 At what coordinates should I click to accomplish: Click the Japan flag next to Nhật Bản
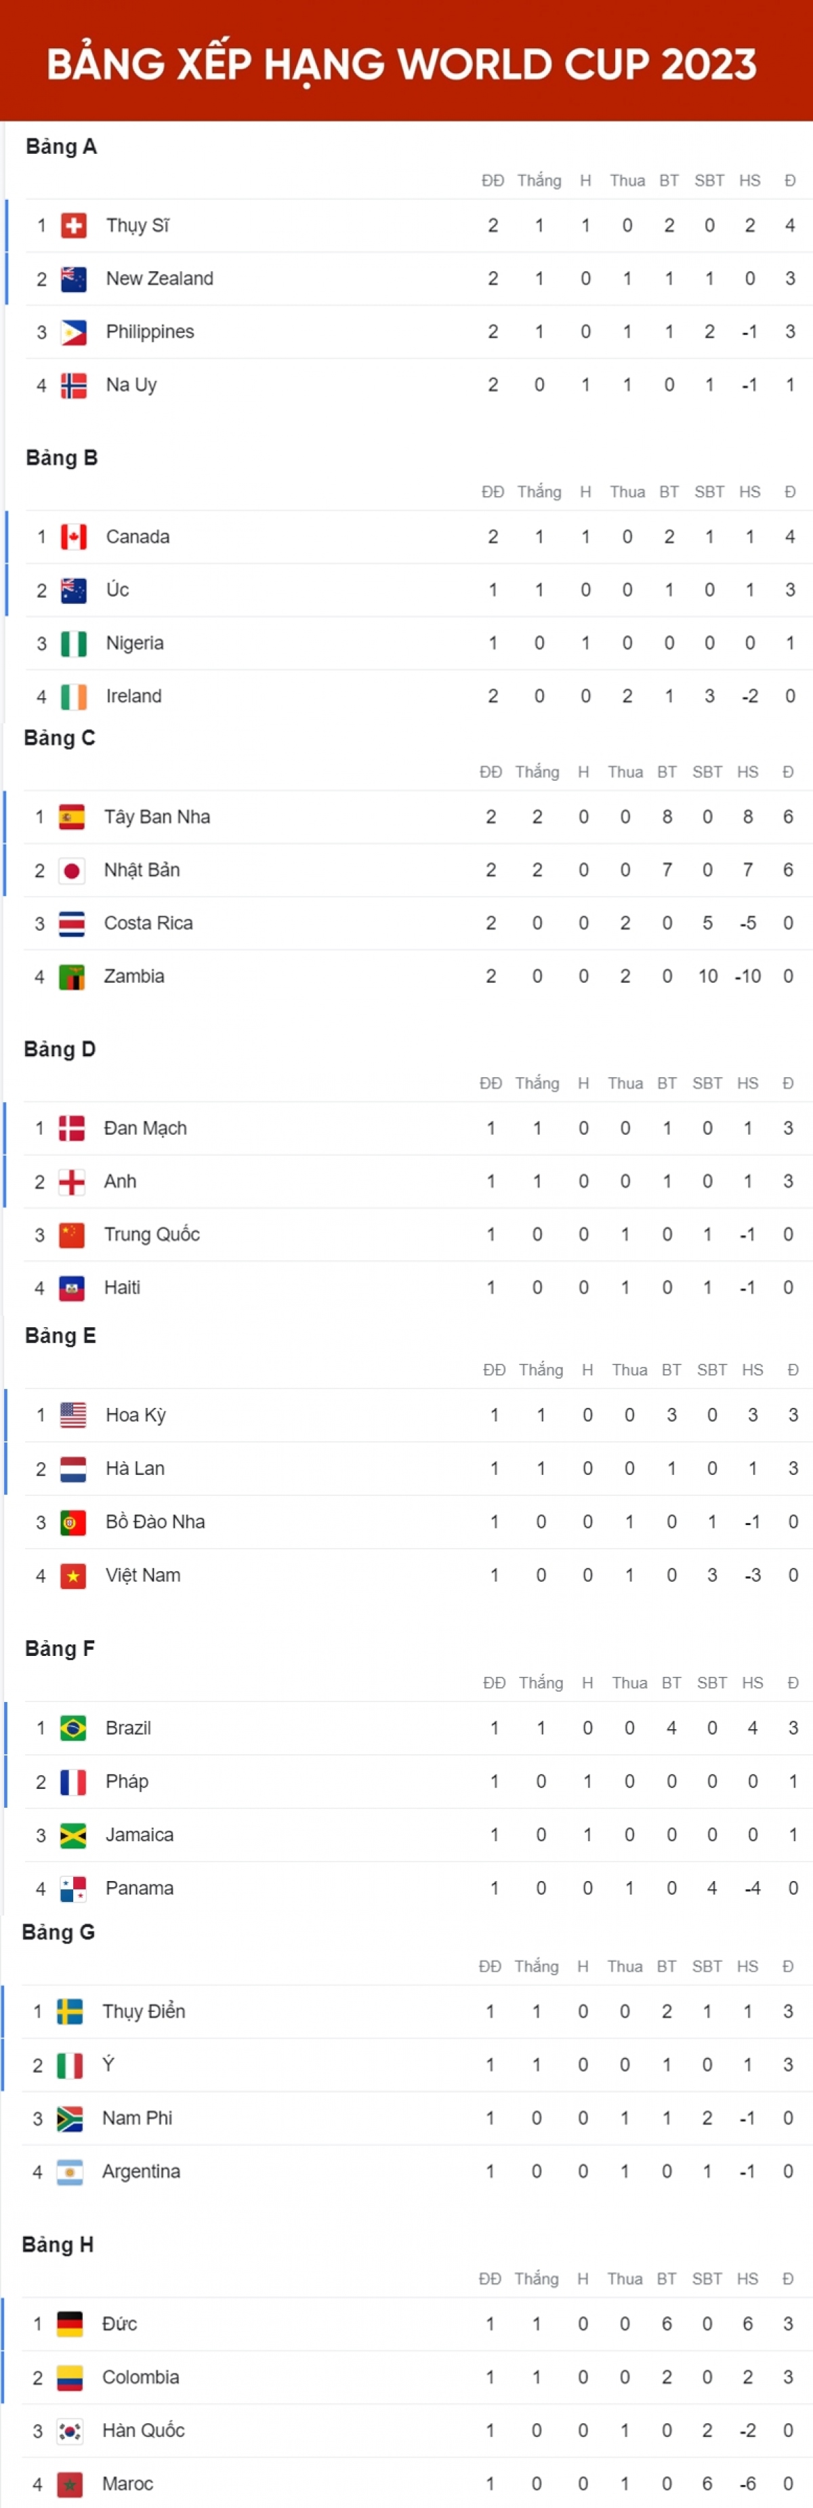[71, 870]
